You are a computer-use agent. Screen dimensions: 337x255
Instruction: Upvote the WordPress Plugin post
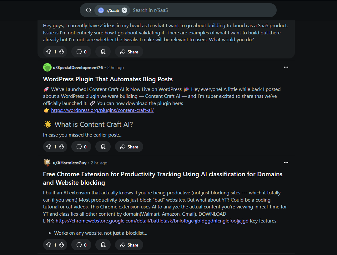tap(49, 147)
